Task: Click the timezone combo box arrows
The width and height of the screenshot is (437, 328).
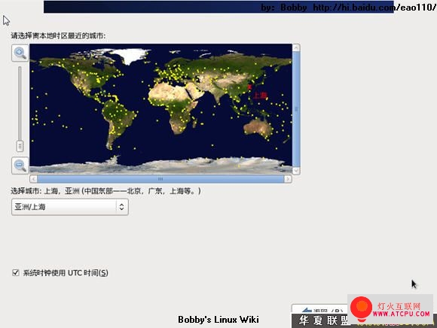Action: 122,207
